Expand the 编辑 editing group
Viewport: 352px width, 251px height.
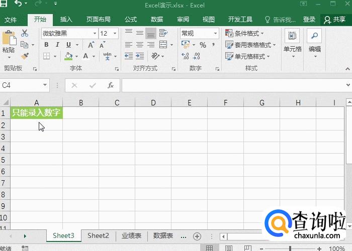pos(314,43)
